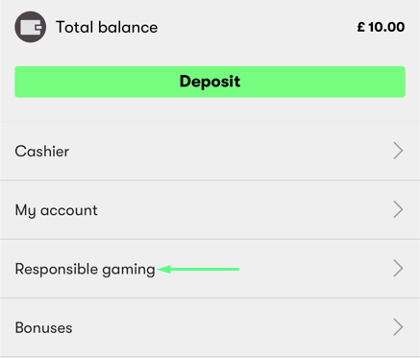Open the Cashier menu item
The width and height of the screenshot is (420, 358).
pyautogui.click(x=210, y=151)
